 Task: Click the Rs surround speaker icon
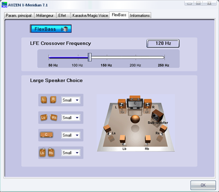[x=53, y=117]
